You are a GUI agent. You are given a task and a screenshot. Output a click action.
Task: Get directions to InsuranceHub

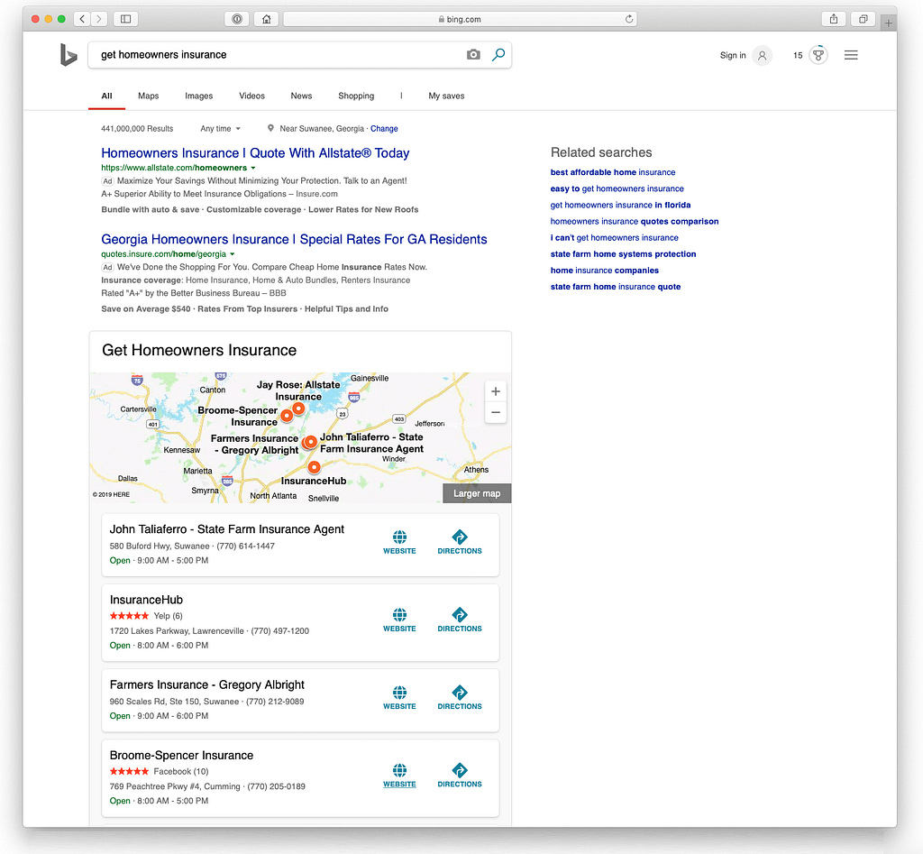coord(459,620)
